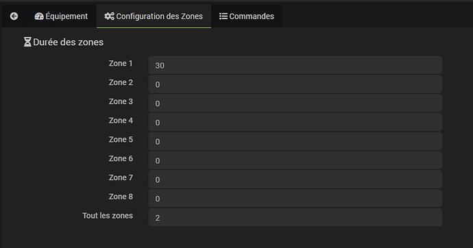
Task: Focus the Tout les zones input
Action: (x=295, y=217)
